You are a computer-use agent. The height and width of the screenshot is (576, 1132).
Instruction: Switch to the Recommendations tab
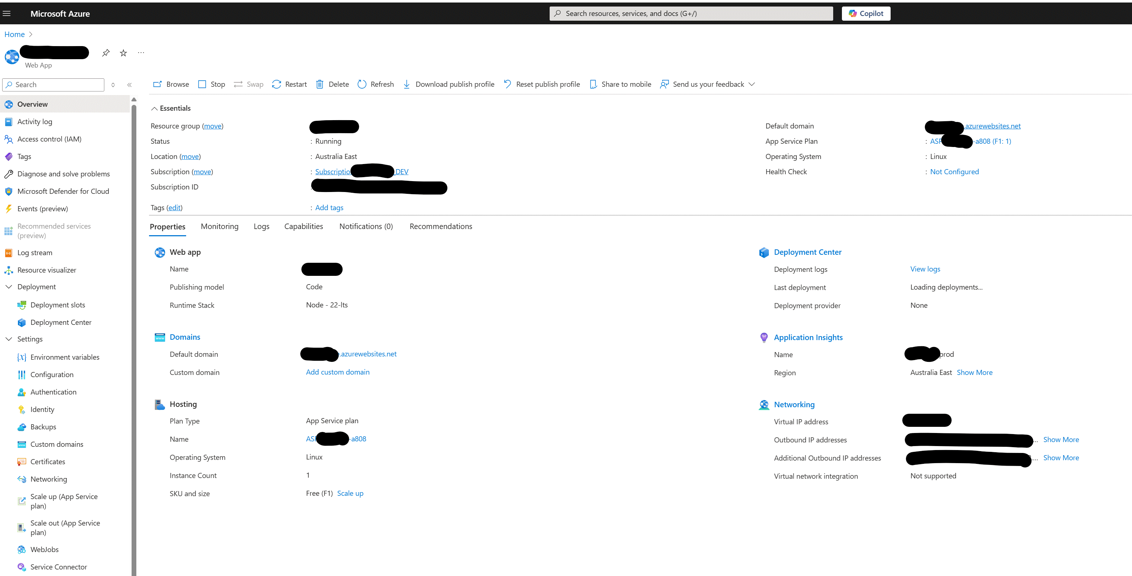(441, 226)
